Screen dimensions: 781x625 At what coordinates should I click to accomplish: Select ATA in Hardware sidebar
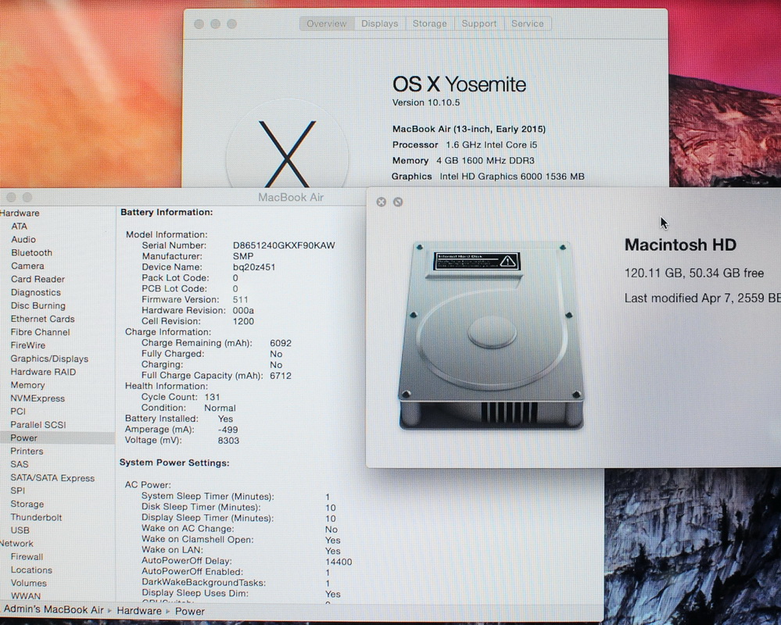click(20, 226)
